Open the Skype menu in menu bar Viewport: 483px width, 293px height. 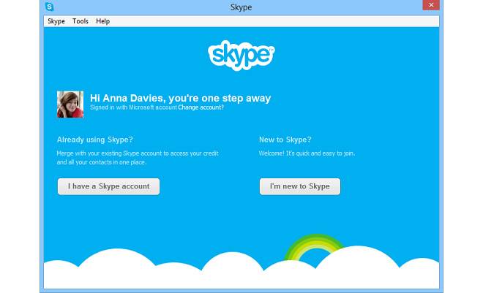[x=56, y=21]
